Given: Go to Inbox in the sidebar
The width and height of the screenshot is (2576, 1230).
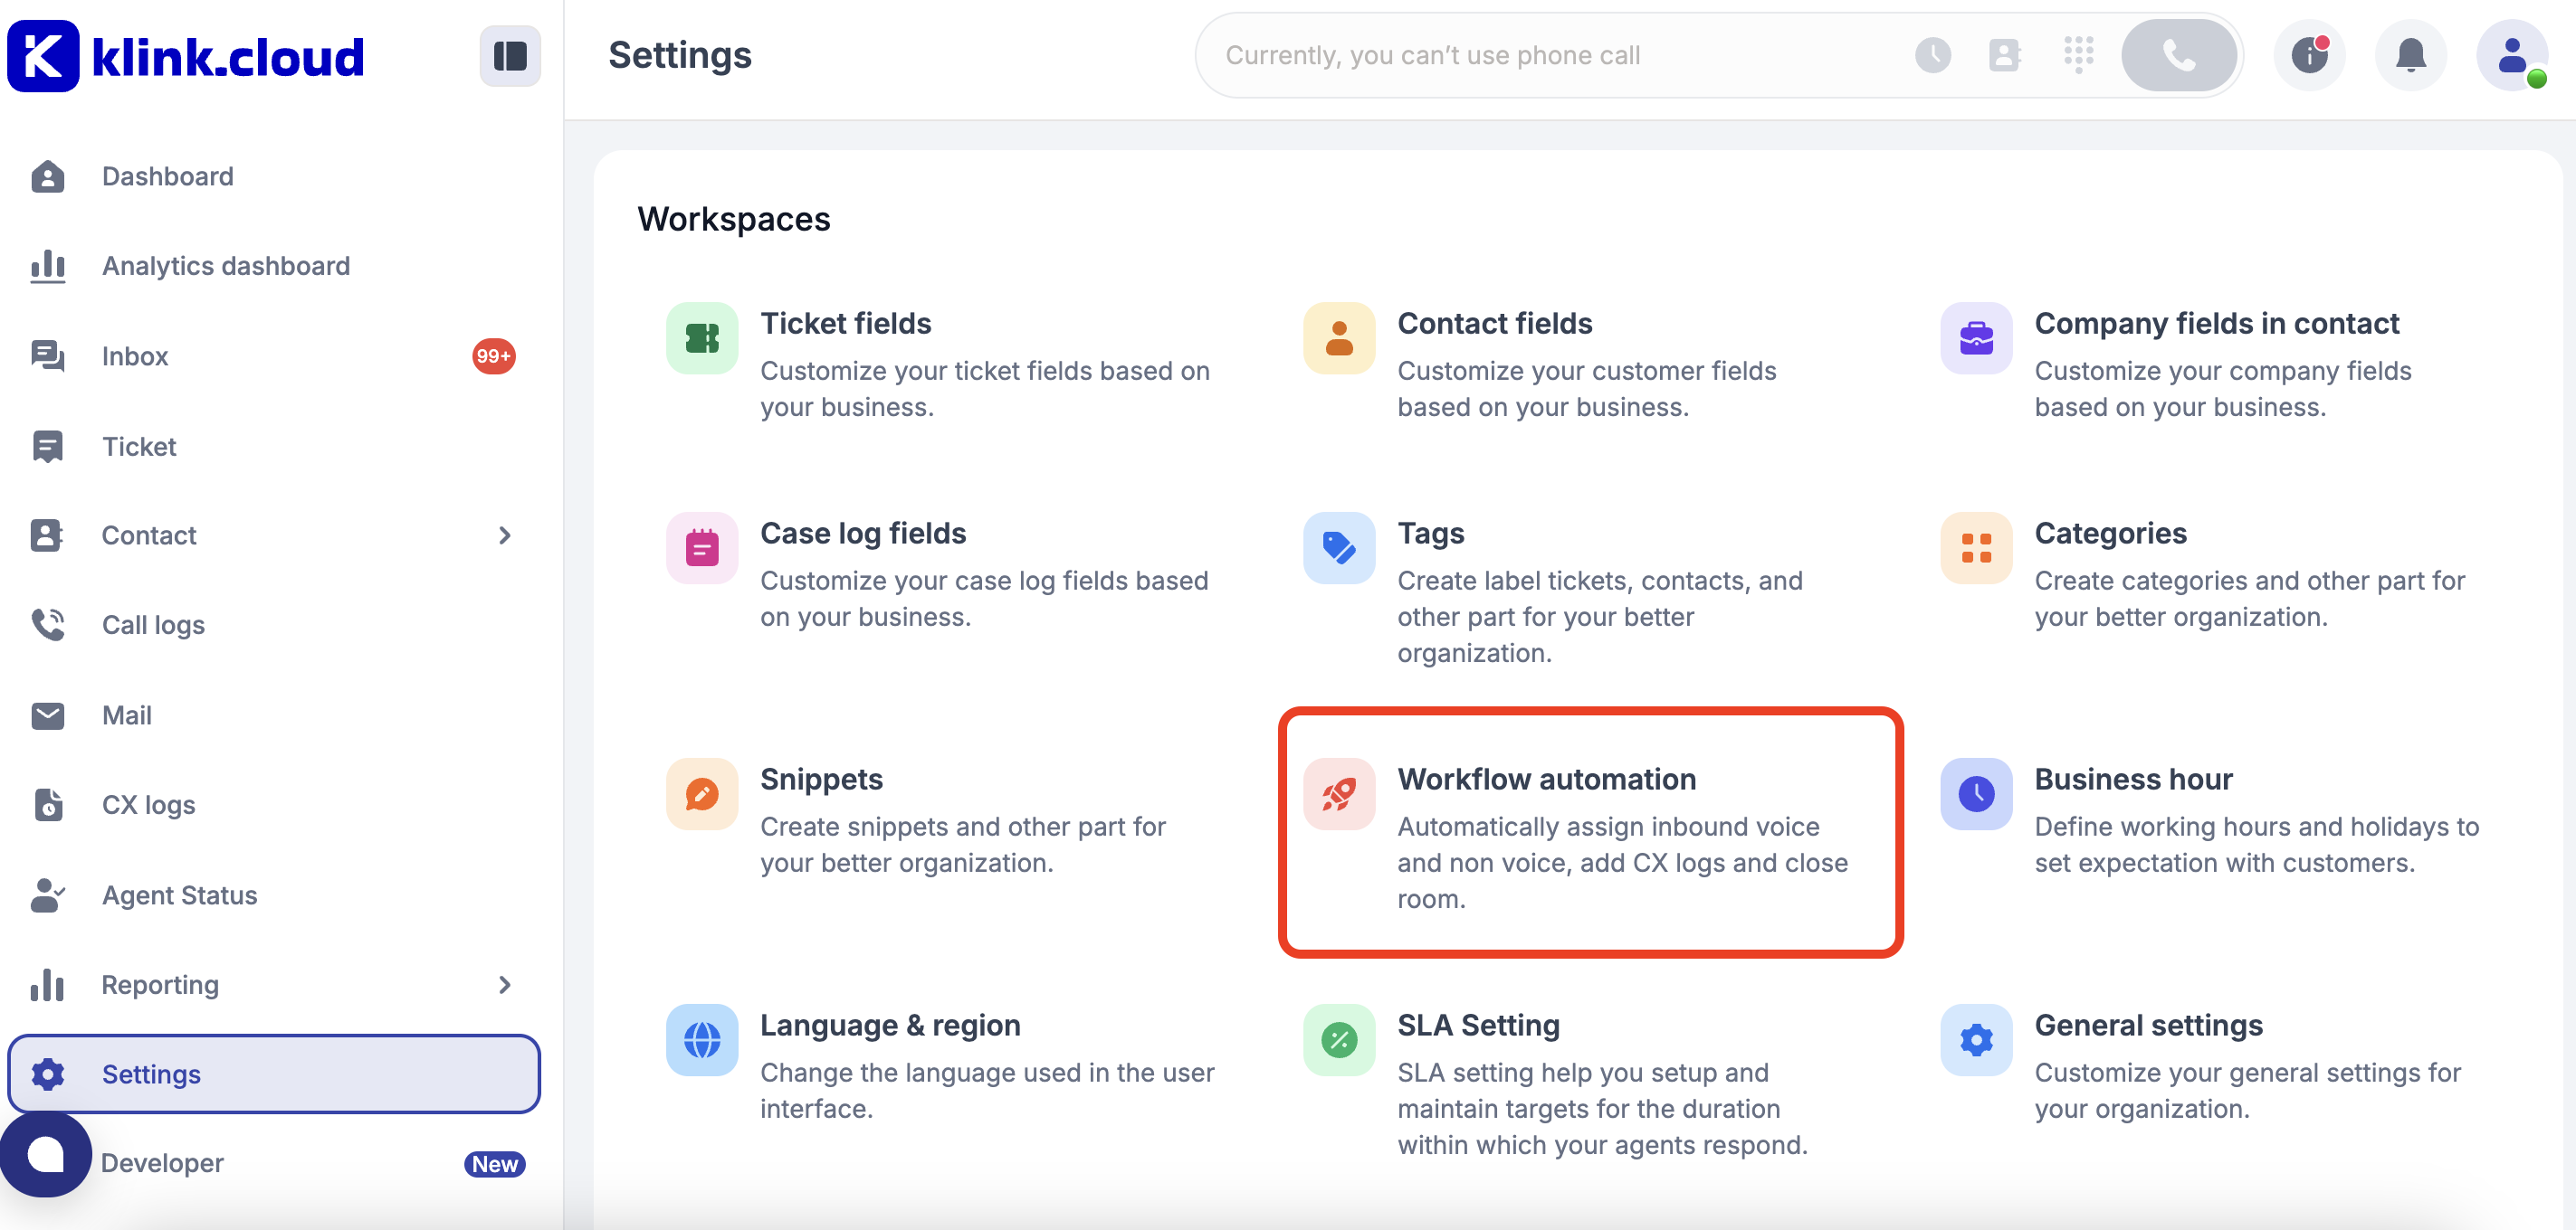Looking at the screenshot, I should pyautogui.click(x=135, y=356).
